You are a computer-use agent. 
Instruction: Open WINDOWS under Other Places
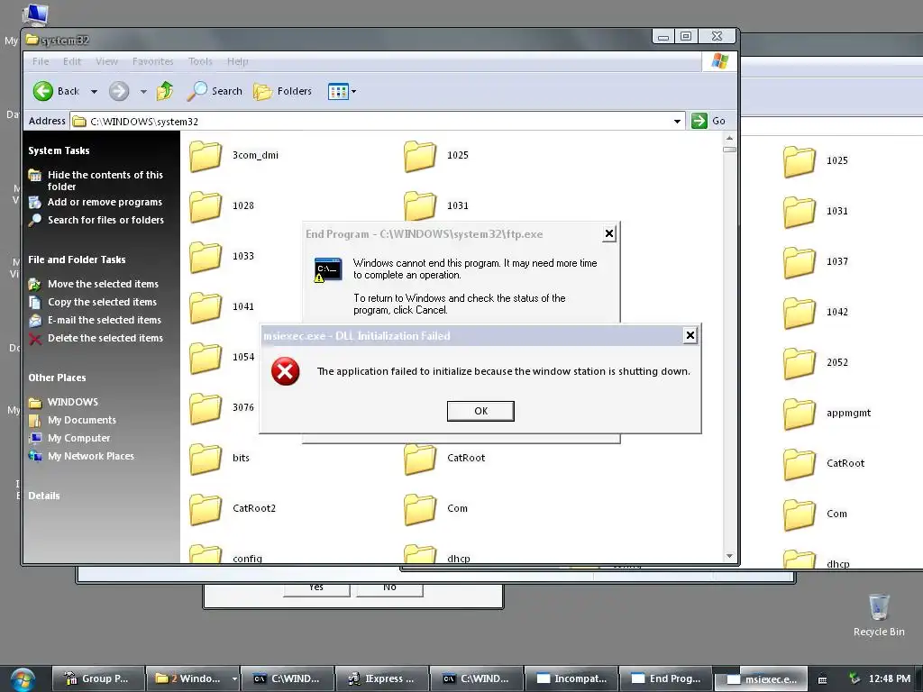point(73,402)
